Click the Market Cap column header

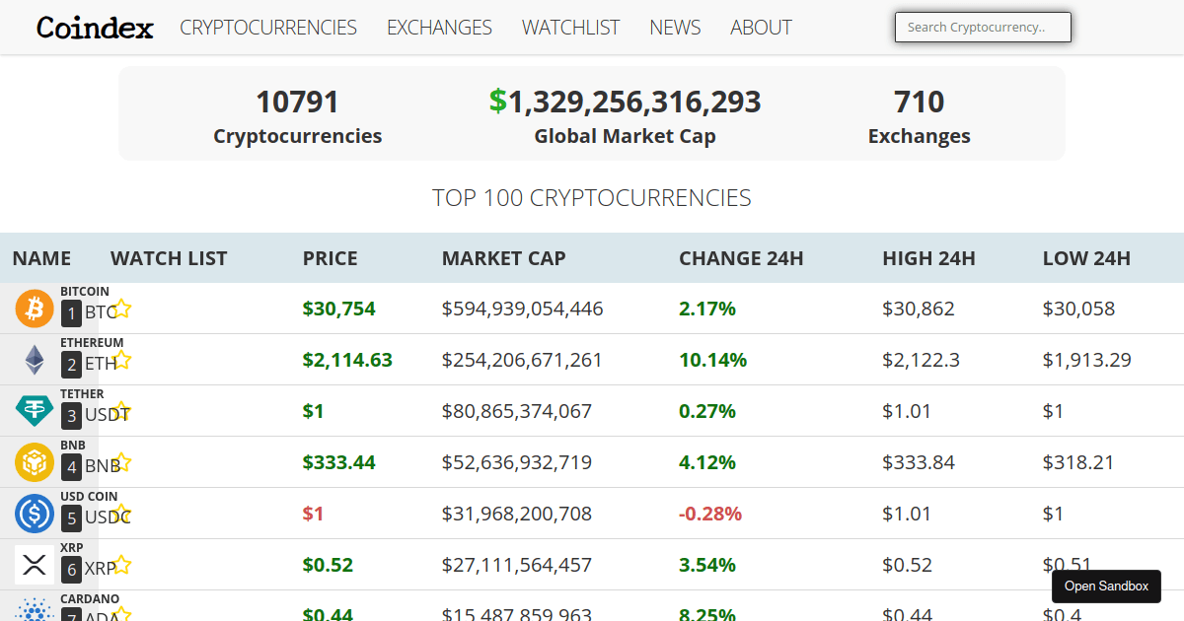pos(503,258)
